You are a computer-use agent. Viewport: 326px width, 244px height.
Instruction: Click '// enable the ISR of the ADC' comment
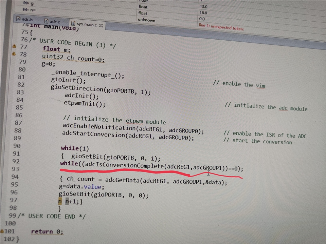coord(265,135)
